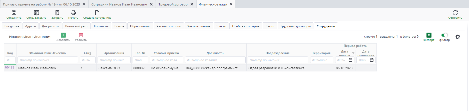Open grid settings gear icon
Screen dimensions: 469x111
pos(457,37)
